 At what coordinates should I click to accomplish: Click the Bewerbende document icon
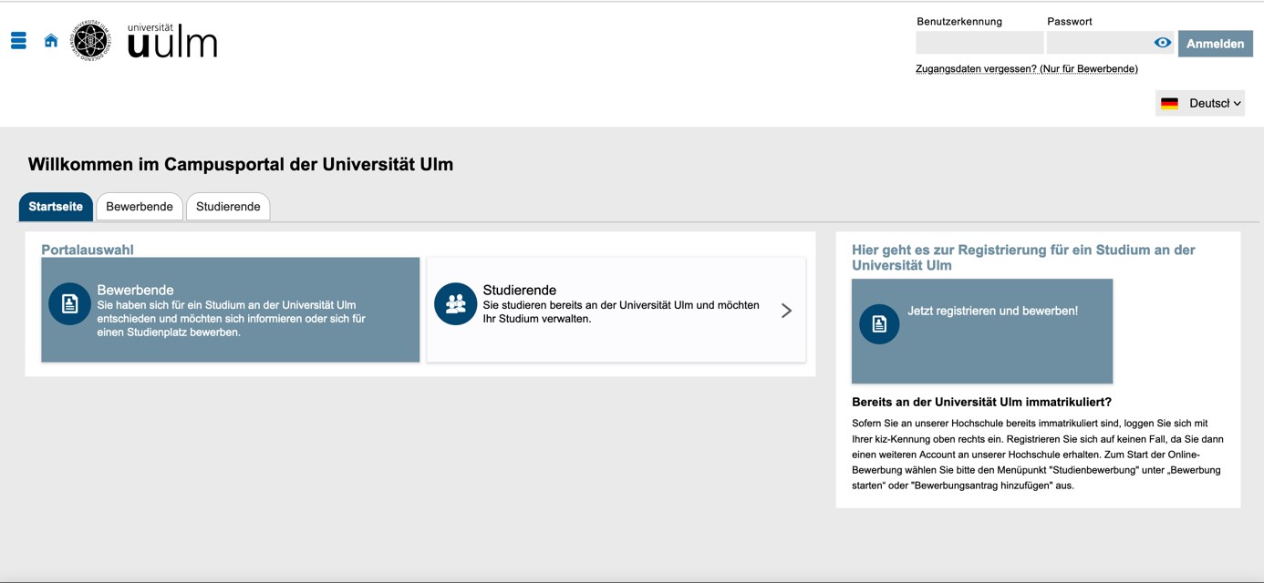click(x=69, y=304)
